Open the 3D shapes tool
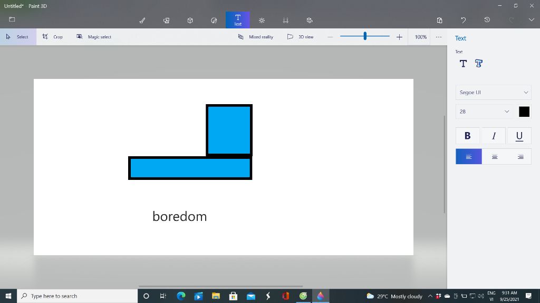 pyautogui.click(x=190, y=21)
